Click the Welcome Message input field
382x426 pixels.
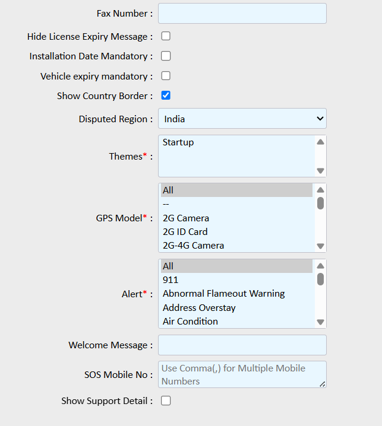[x=242, y=345]
